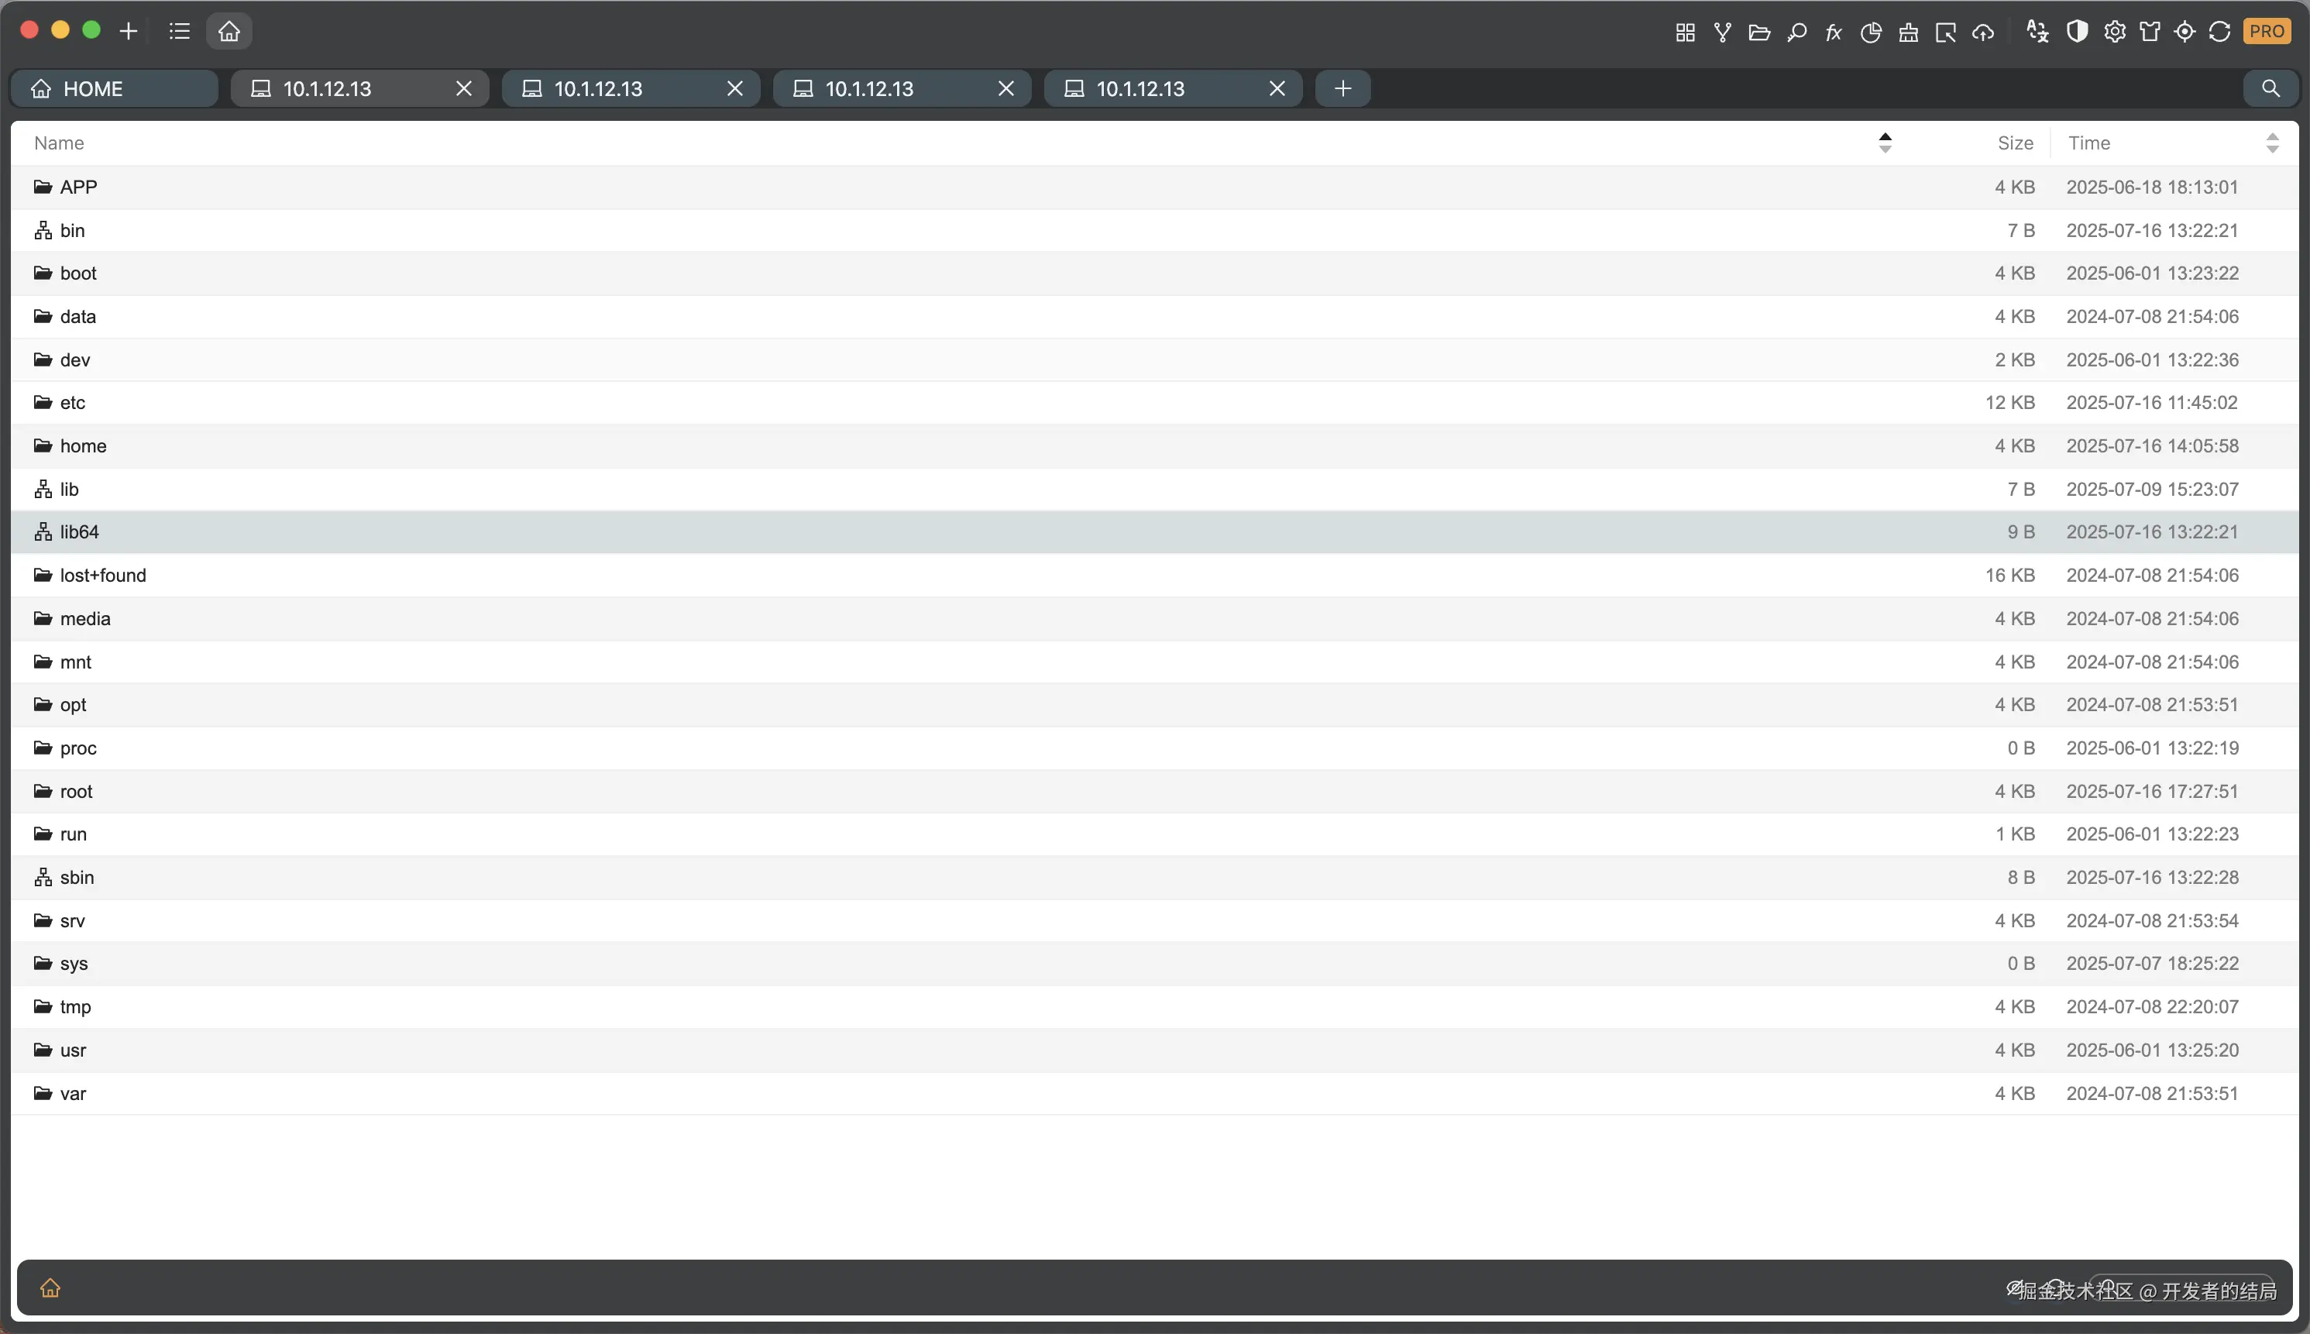
Task: Click the shield security icon
Action: (x=2076, y=32)
